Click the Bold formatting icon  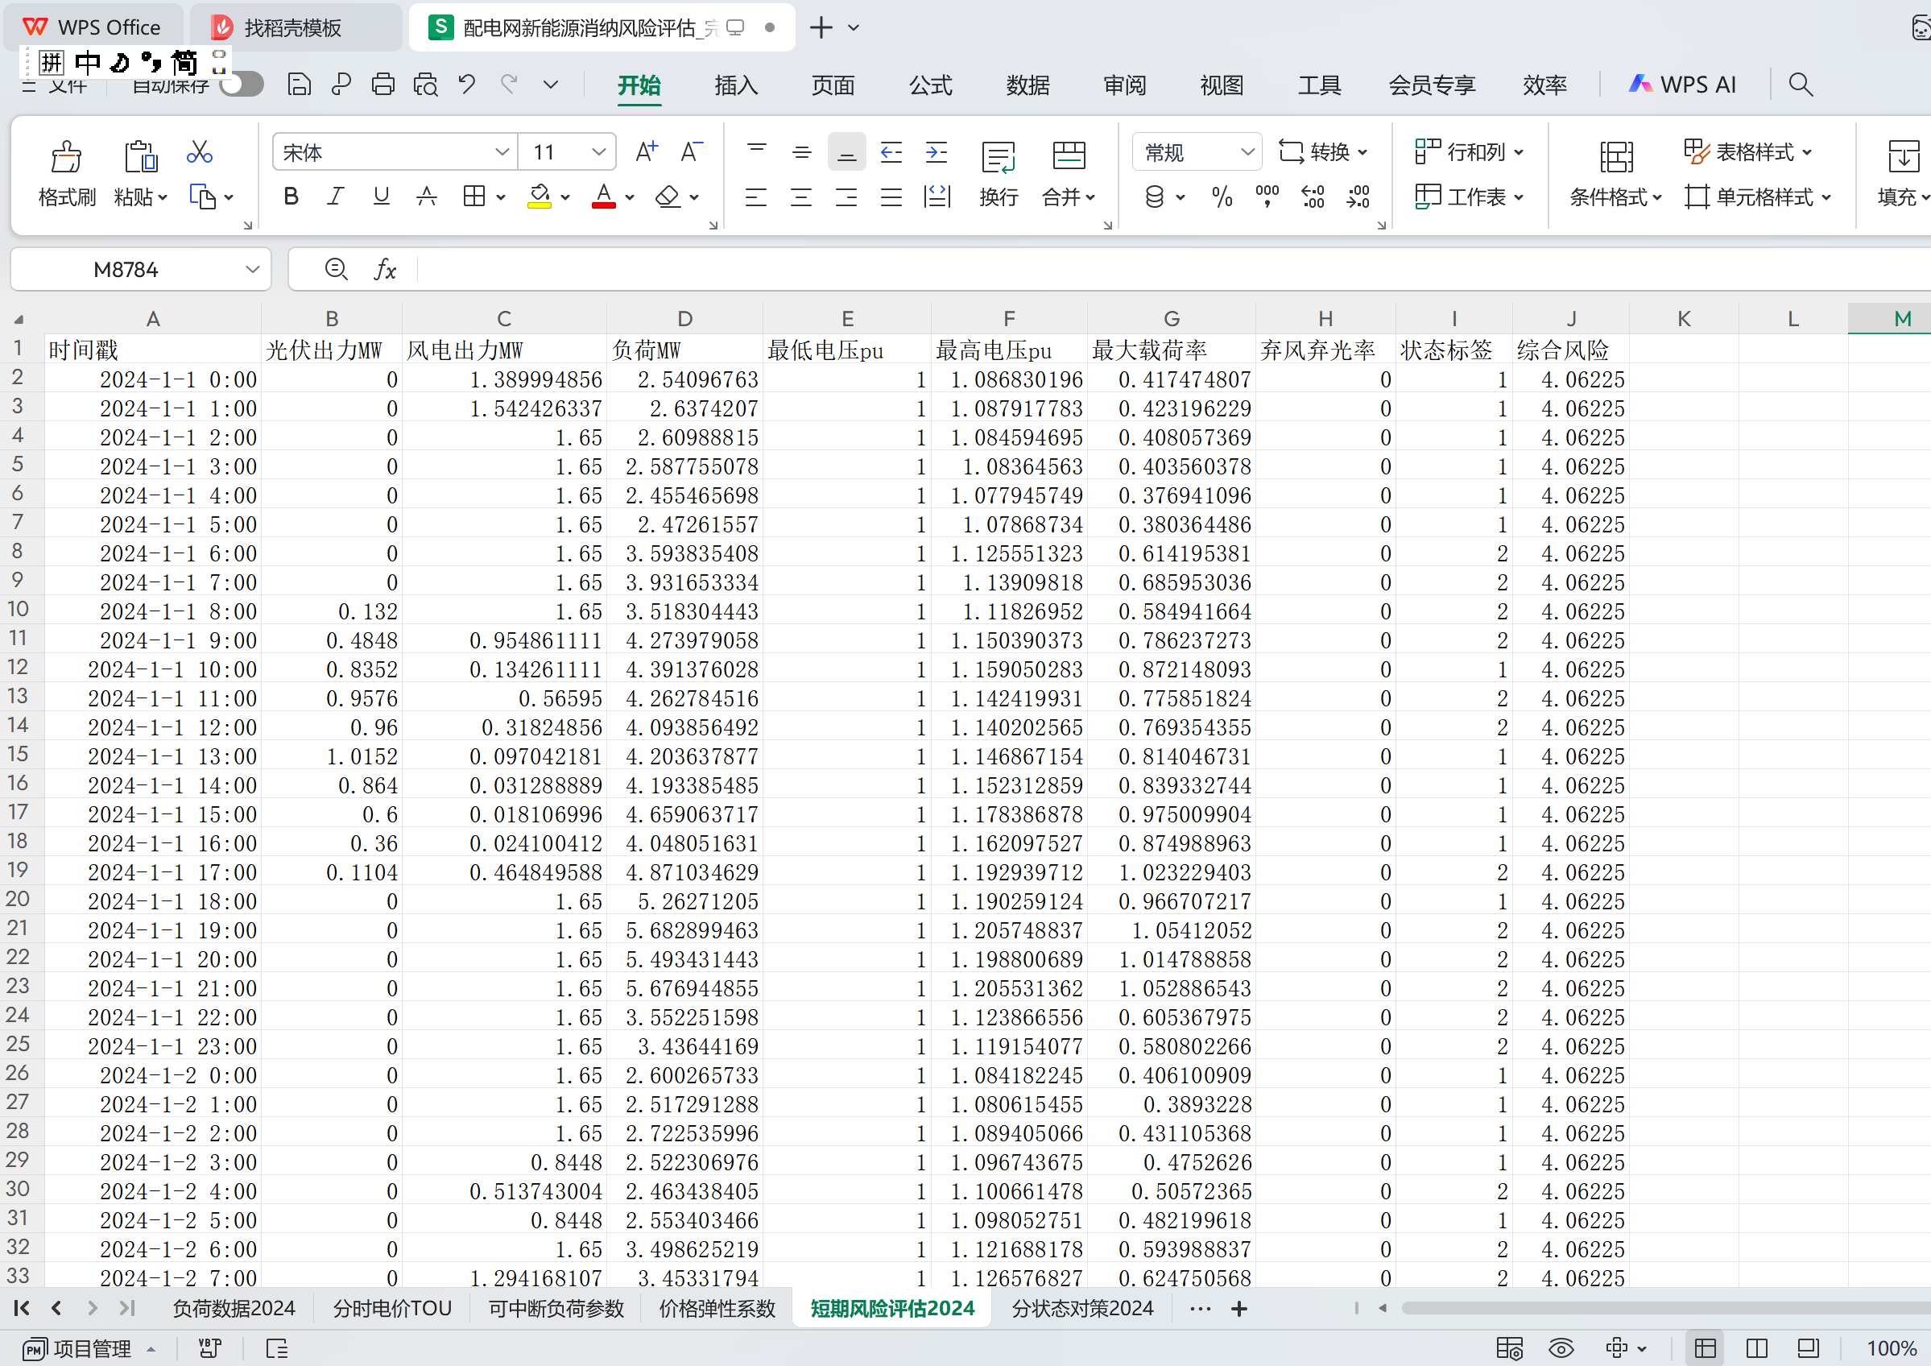point(291,197)
